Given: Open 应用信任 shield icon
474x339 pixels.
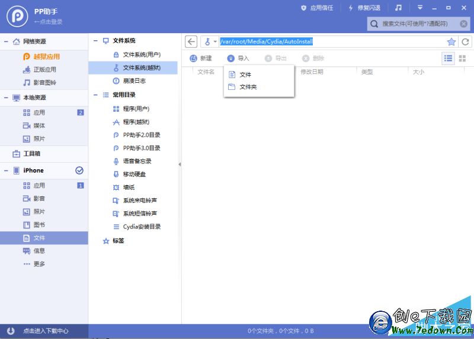Looking at the screenshot, I should [x=304, y=8].
